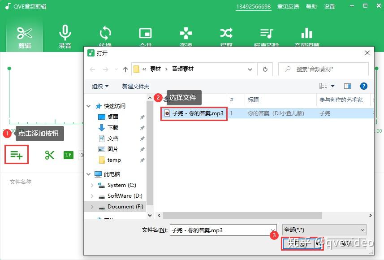The height and width of the screenshot is (260, 384).
Task: Expand System (C:) drive node
Action: pos(92,185)
